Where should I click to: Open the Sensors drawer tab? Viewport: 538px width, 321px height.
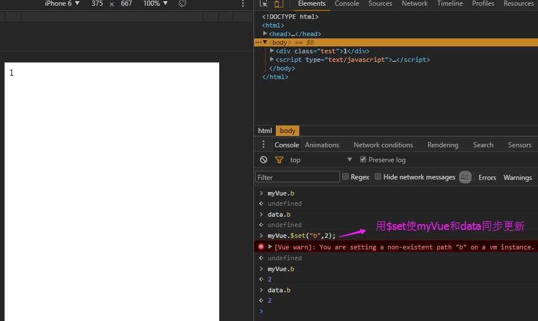point(520,145)
